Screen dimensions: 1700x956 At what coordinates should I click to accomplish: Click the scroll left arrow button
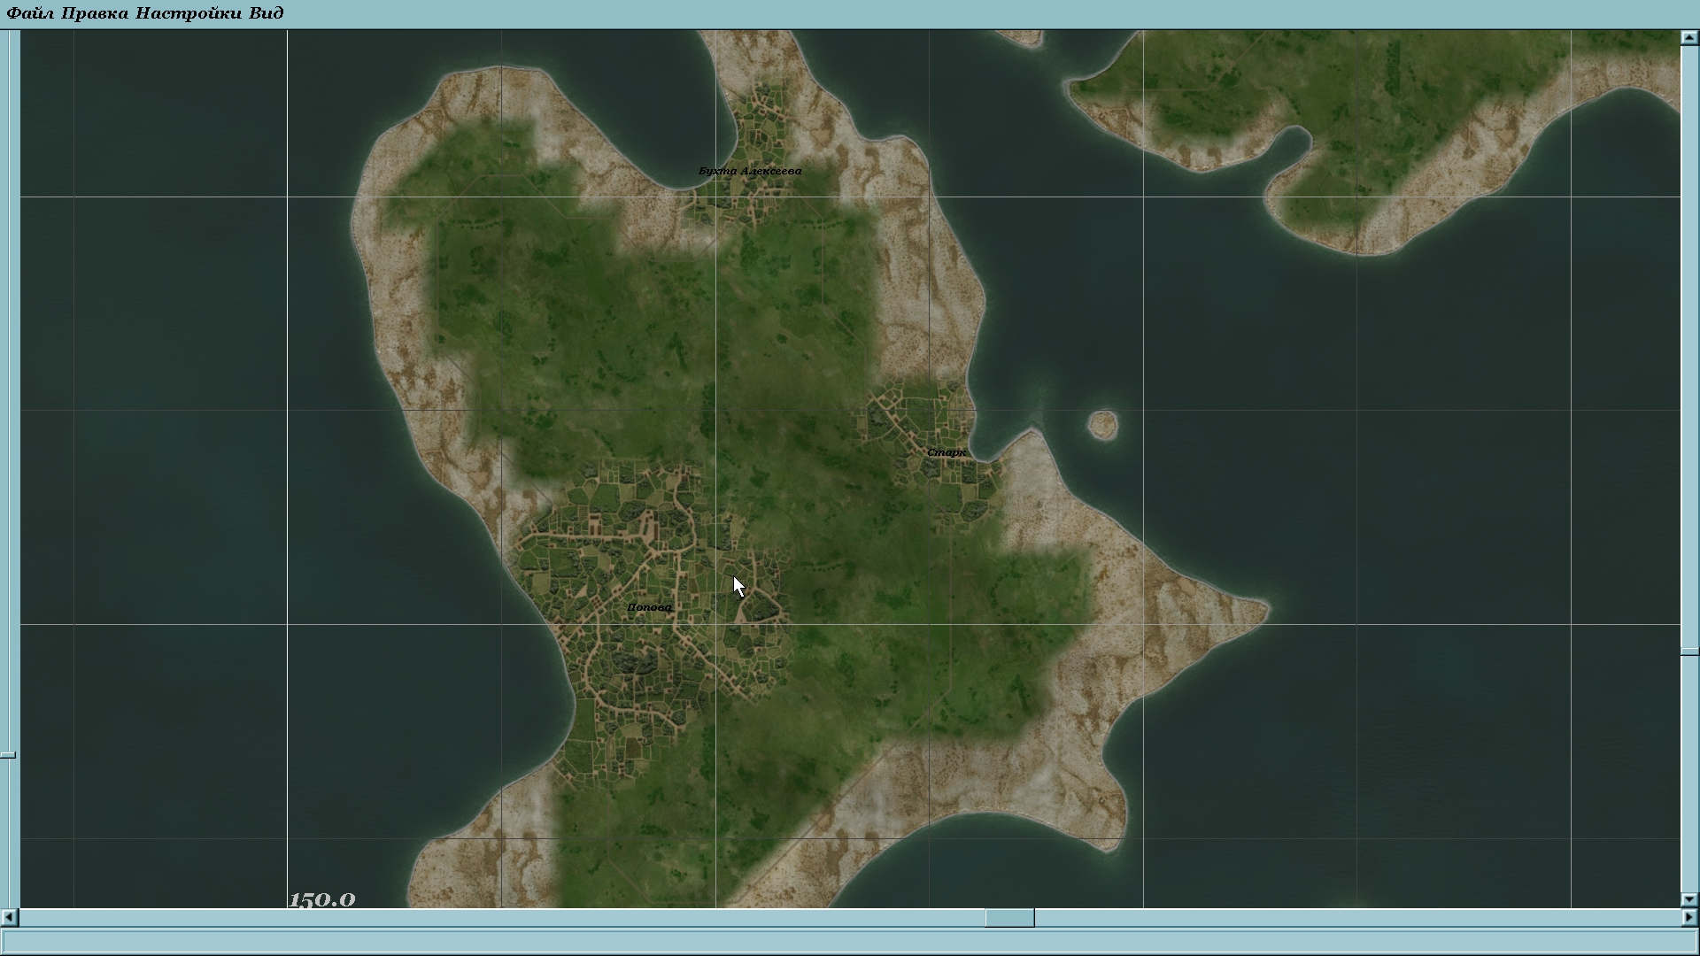(x=9, y=918)
